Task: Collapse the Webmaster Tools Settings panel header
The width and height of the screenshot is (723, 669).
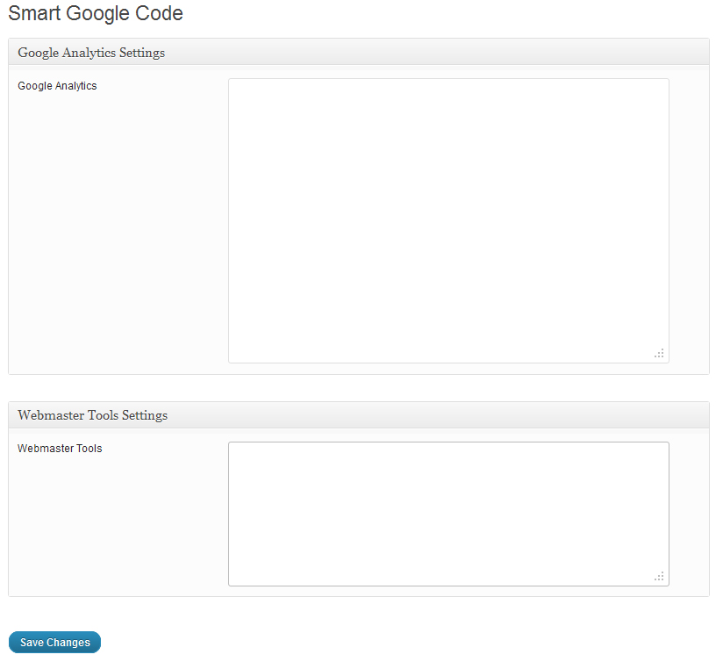Action: click(359, 414)
